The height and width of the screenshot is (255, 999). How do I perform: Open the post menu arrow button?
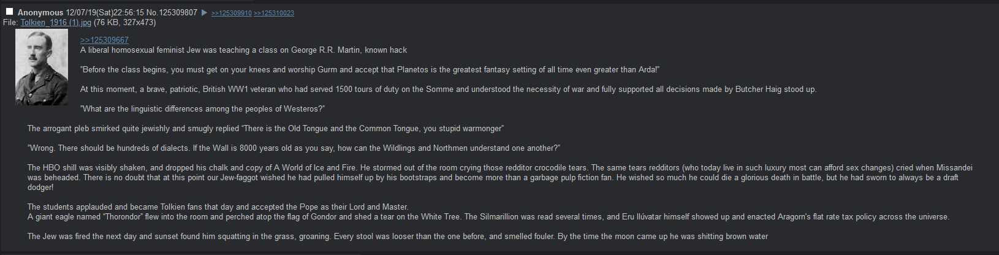tap(205, 13)
